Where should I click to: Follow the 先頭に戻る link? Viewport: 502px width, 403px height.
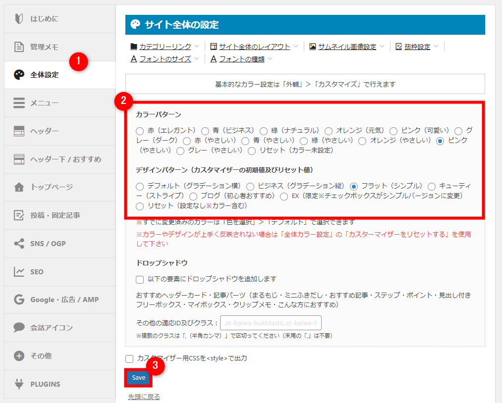click(x=144, y=397)
